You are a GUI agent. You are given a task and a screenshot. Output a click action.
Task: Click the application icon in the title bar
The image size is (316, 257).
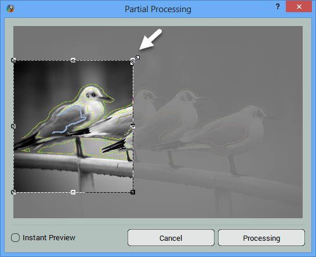click(x=10, y=9)
